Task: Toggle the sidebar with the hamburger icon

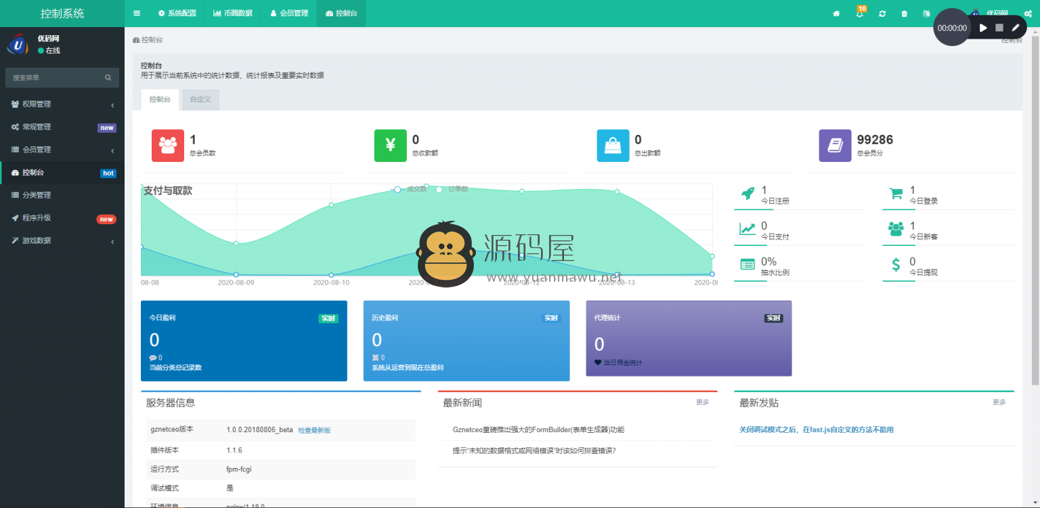Action: 137,14
